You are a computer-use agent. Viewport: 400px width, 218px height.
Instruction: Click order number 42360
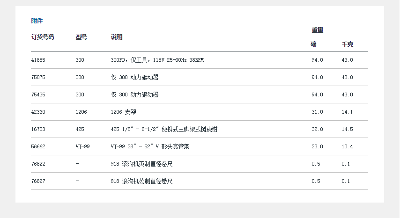click(38, 112)
